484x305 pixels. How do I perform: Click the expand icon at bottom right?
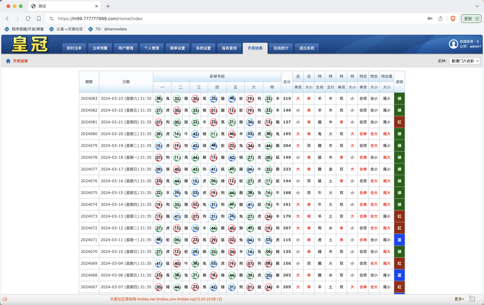472,298
